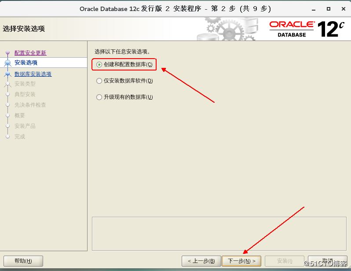Viewport: 351px width, 271px height.
Task: Click the step icon beside 数据库安装选项
Action: coord(7,74)
